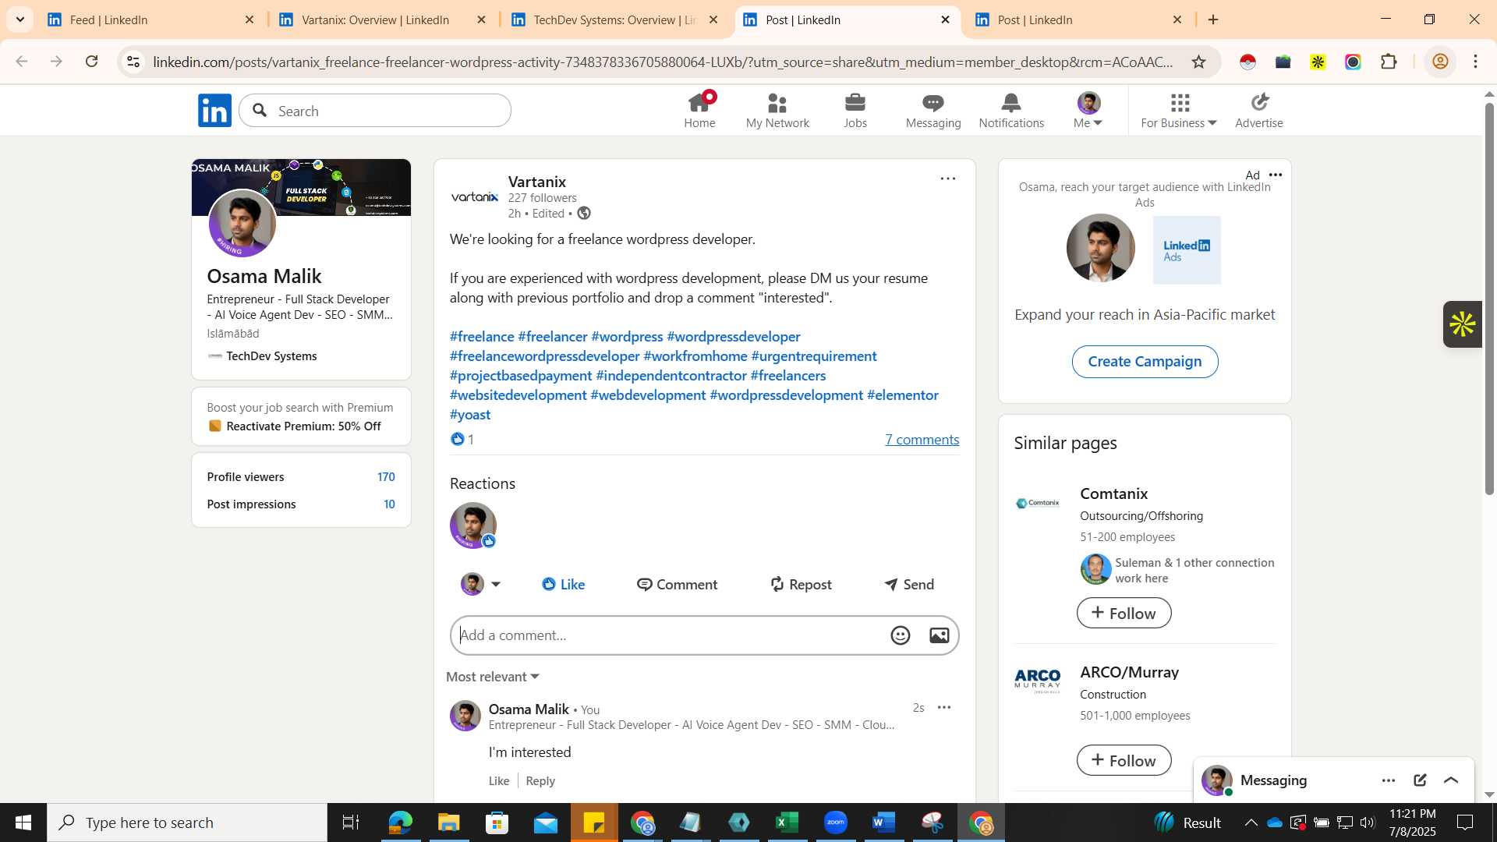Image resolution: width=1497 pixels, height=842 pixels.
Task: Reply to the 'I'm interested' comment
Action: click(540, 780)
